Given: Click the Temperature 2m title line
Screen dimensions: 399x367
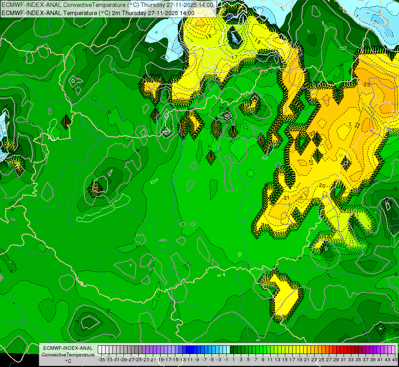Looking at the screenshot, I should click(98, 13).
